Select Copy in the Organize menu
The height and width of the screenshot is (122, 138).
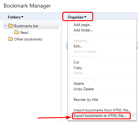tap(77, 68)
